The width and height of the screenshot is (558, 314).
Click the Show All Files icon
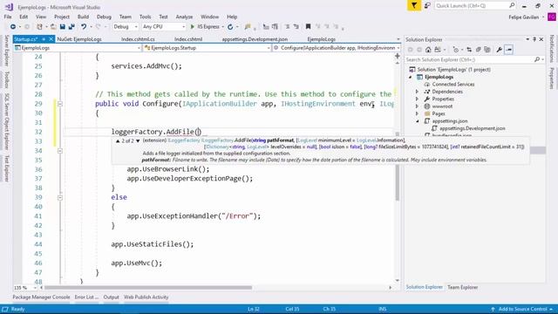pos(487,50)
